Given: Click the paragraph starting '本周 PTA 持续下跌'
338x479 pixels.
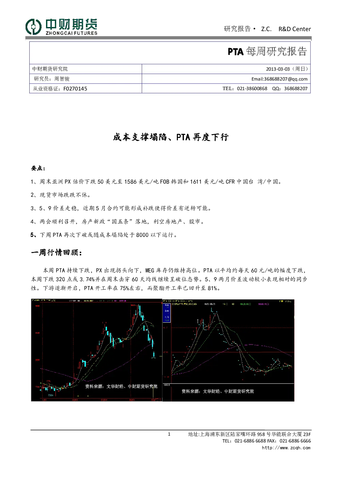Looking at the screenshot, I should [169, 279].
